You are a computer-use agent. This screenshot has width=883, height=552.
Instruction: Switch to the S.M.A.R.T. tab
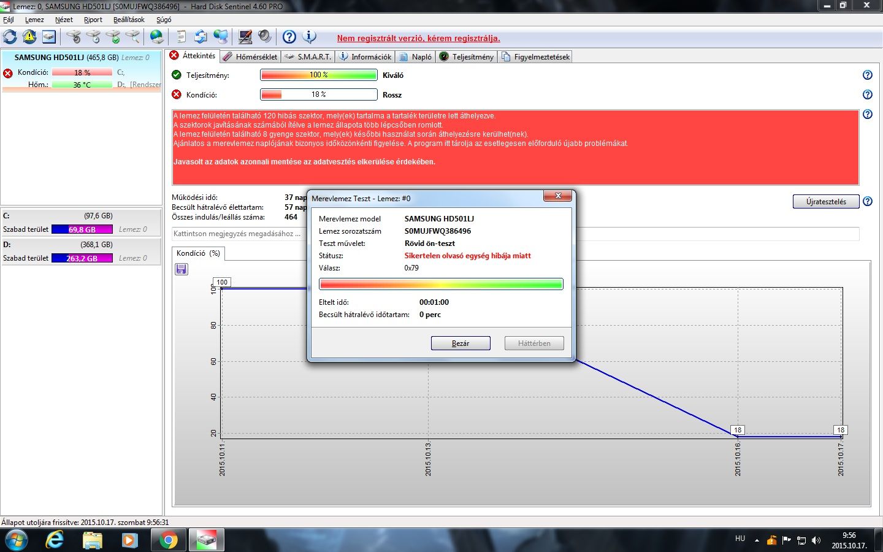coord(308,56)
